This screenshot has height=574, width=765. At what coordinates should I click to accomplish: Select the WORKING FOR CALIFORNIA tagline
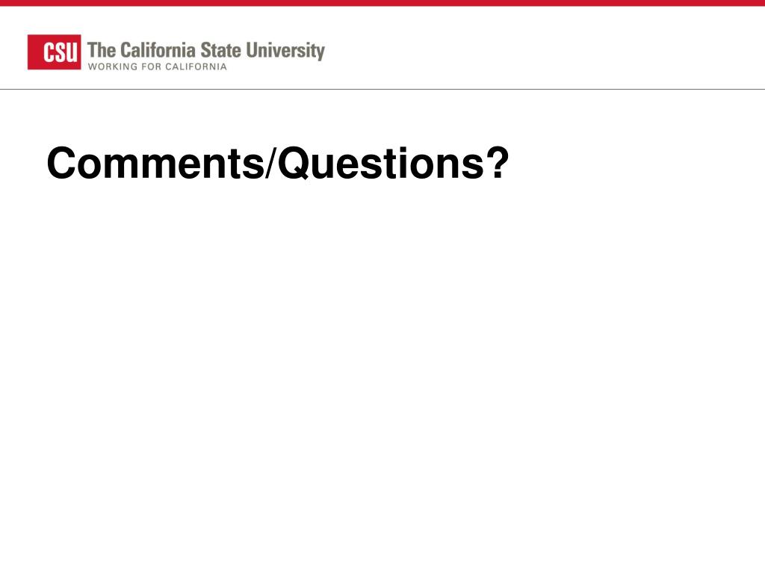pyautogui.click(x=157, y=67)
